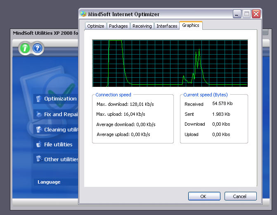Click the Internet Optimizer disabled maximize button
Viewport: 277px width, 215px height.
(x=246, y=14)
